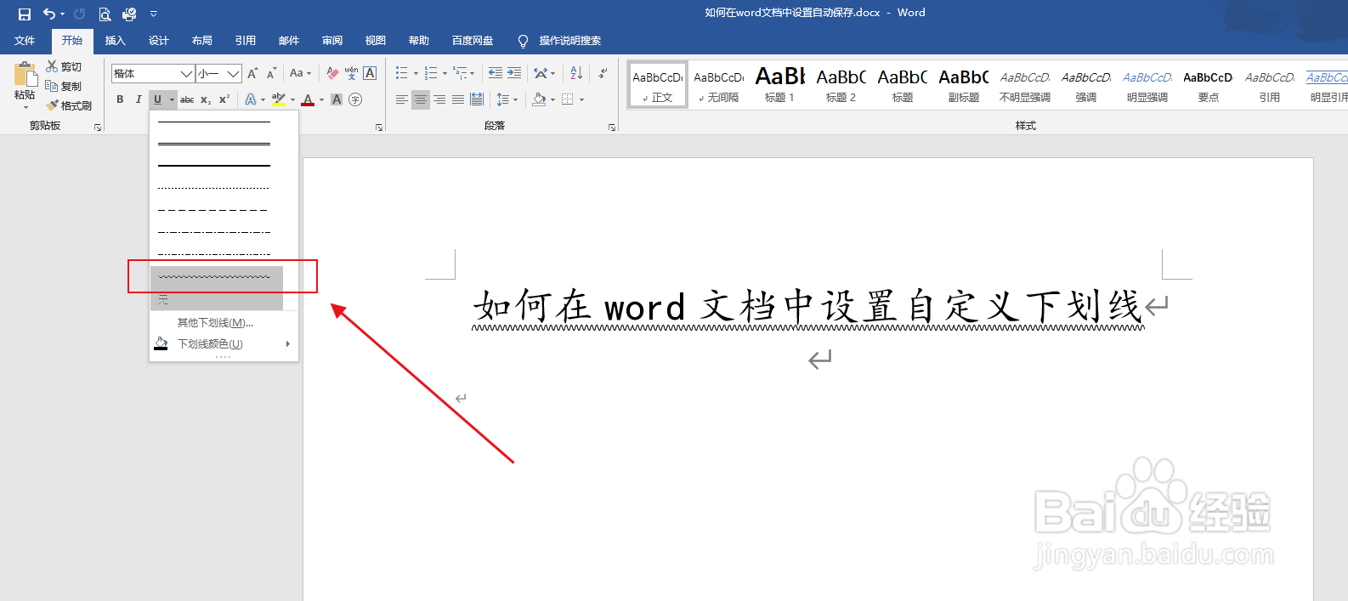Viewport: 1348px width, 601px height.
Task: Apply the 无间隔 no-spacing style
Action: [x=718, y=85]
